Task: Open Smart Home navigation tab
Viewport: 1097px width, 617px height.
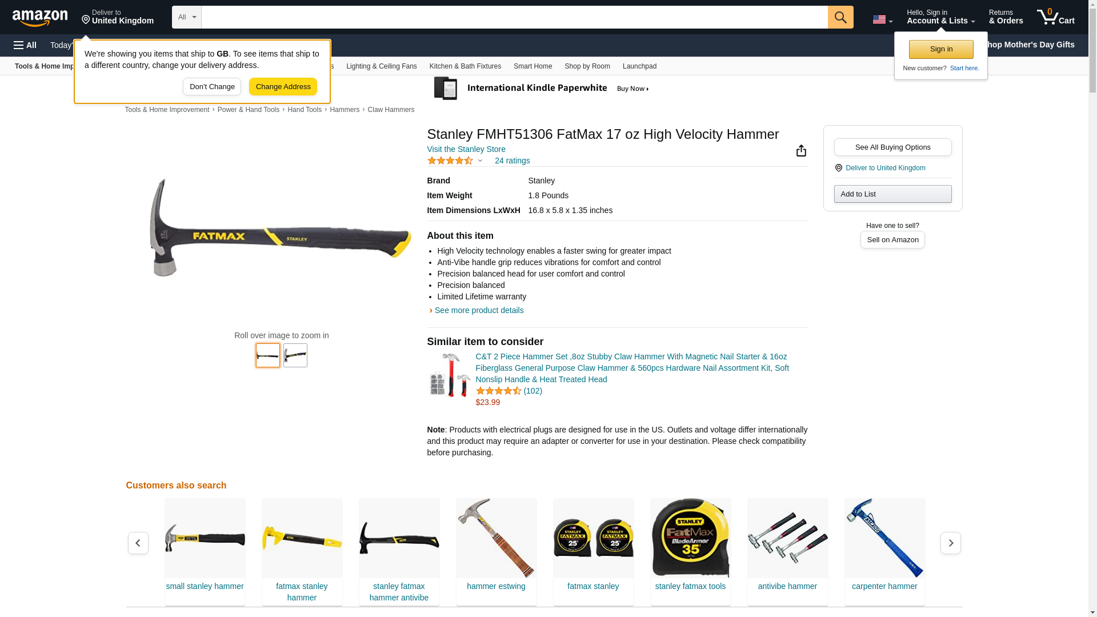Action: (x=533, y=66)
